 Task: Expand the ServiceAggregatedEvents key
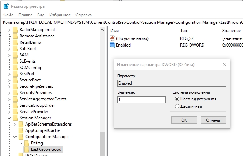9,99
